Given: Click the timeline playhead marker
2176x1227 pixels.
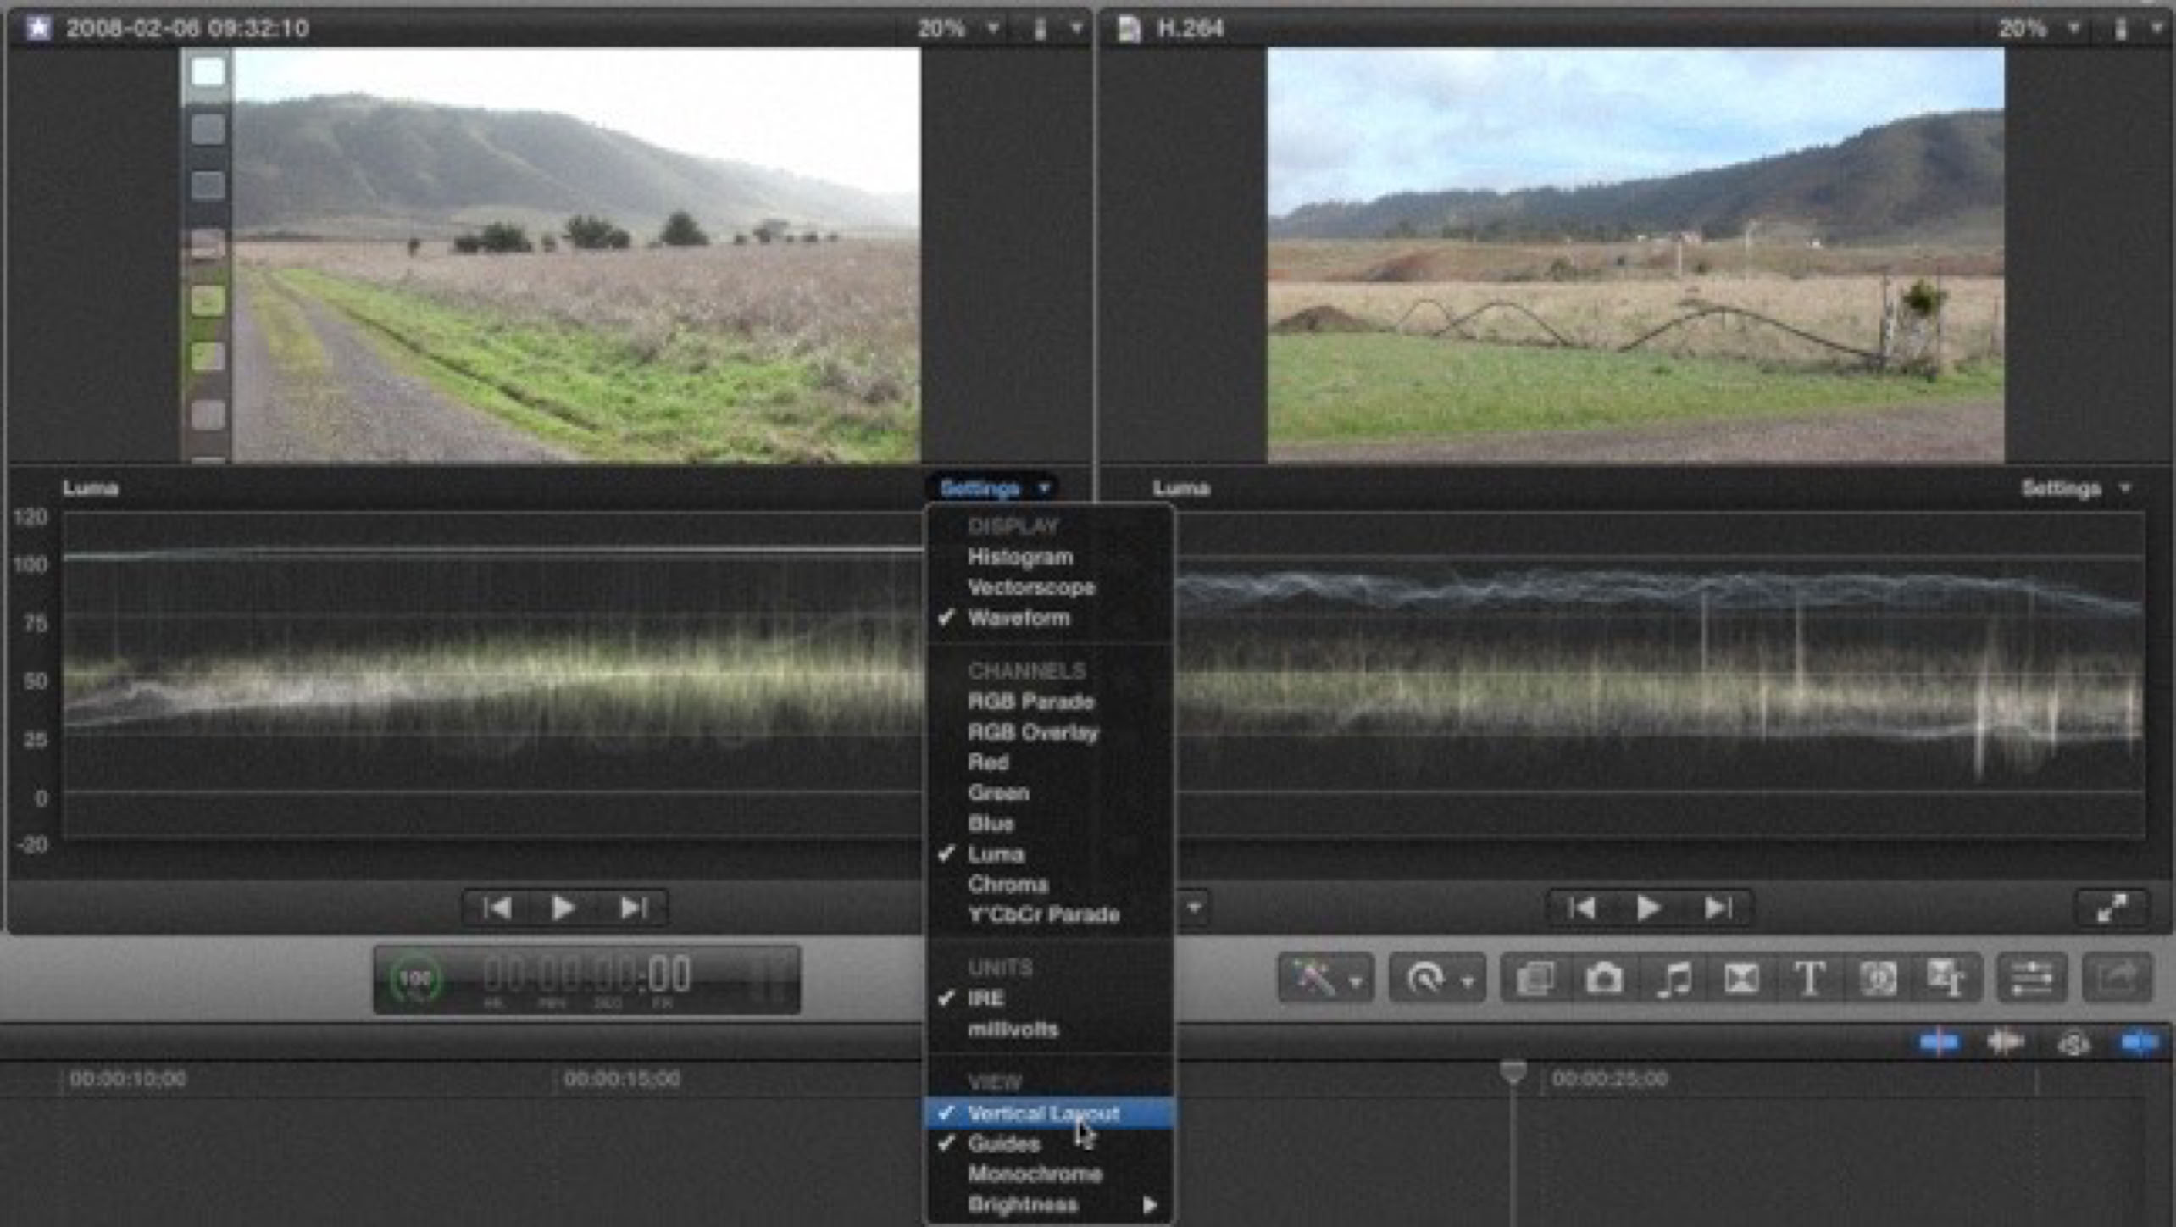Looking at the screenshot, I should pyautogui.click(x=1513, y=1073).
